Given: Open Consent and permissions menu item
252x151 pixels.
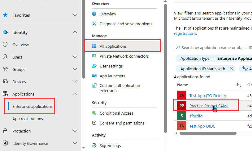Looking at the screenshot, I should point(122,123).
